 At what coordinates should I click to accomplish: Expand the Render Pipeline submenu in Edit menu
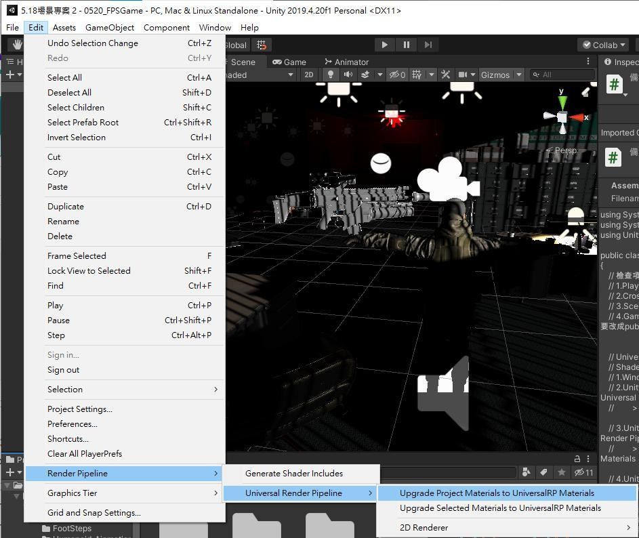point(77,473)
